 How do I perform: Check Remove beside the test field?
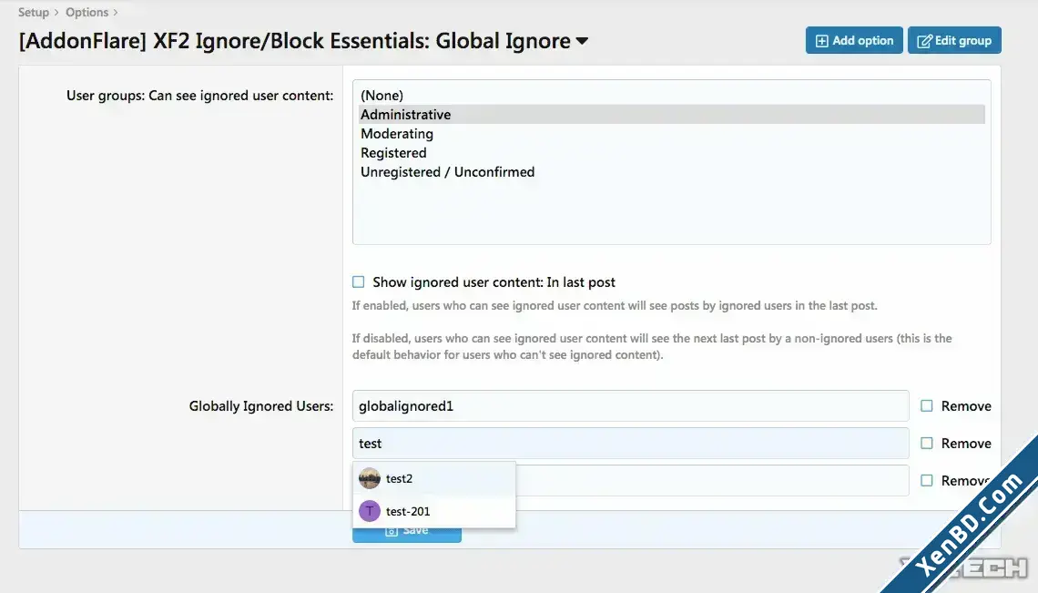coord(927,444)
